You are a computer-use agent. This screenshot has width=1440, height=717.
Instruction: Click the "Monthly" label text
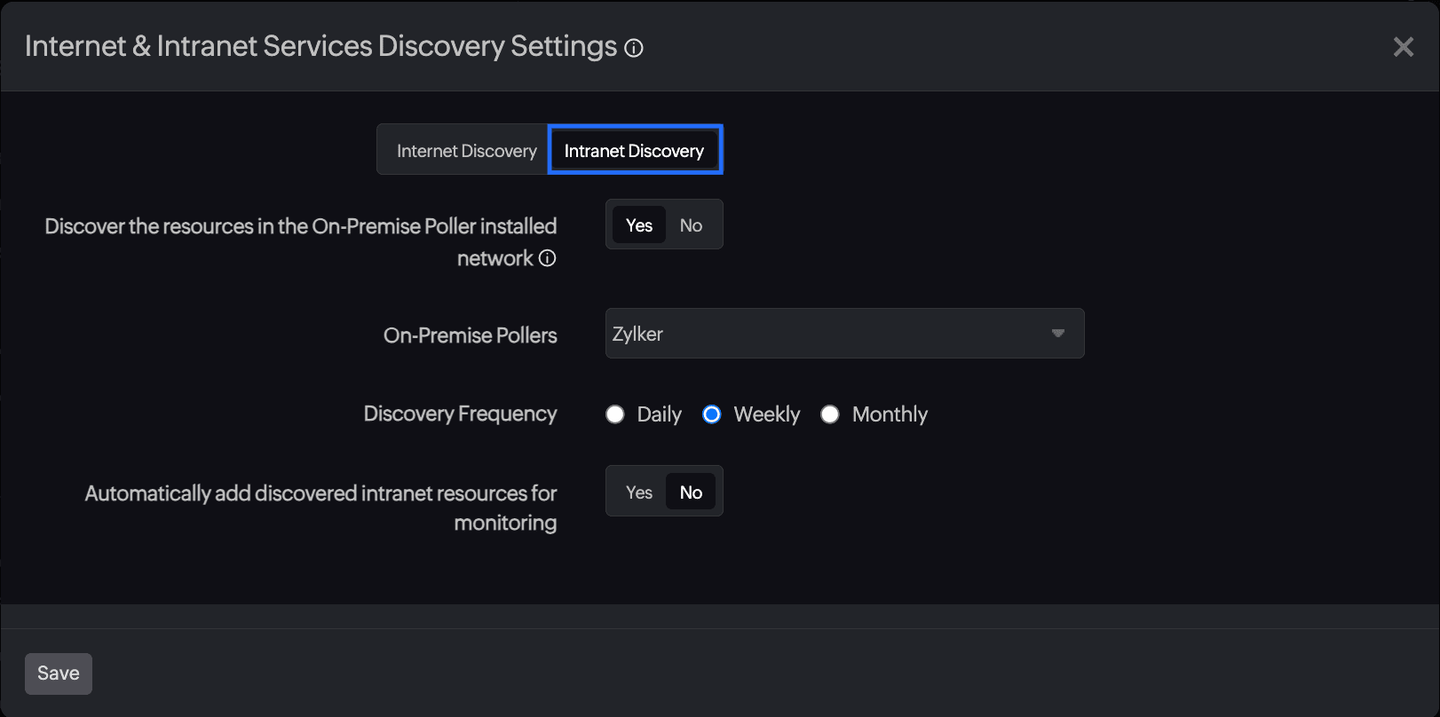pos(890,414)
